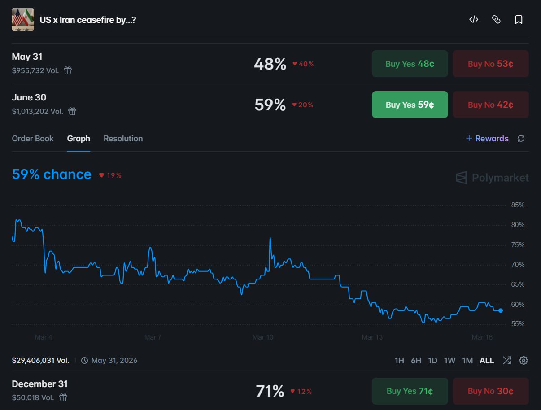Open chart settings gear
The image size is (541, 410).
[524, 360]
